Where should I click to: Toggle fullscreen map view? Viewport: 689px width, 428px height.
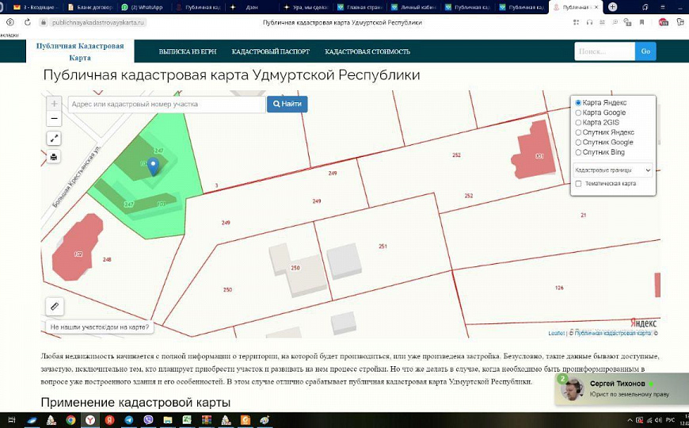[54, 139]
